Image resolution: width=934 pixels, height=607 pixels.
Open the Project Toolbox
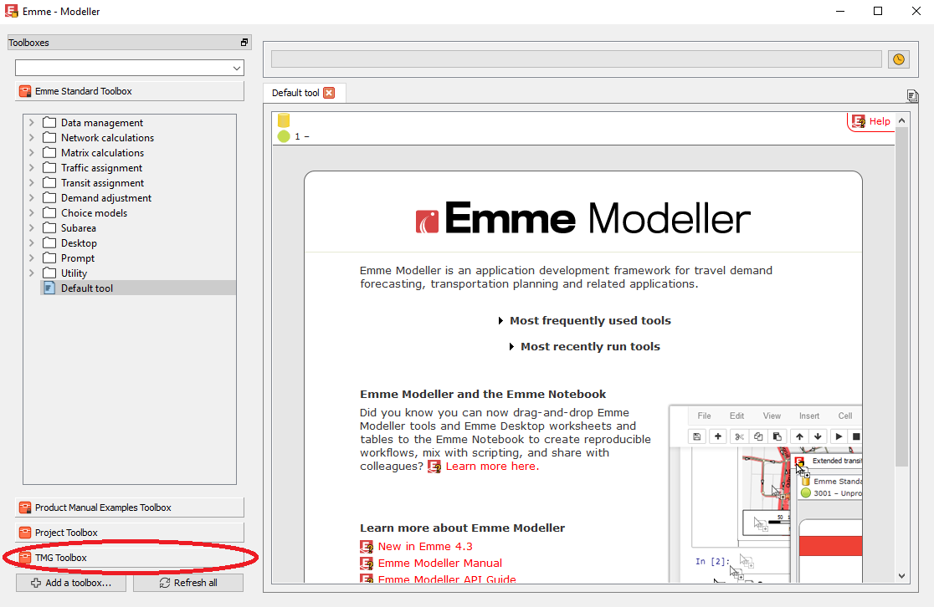66,533
